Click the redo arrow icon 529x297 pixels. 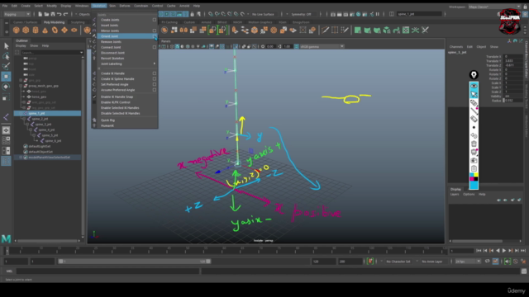(x=65, y=14)
